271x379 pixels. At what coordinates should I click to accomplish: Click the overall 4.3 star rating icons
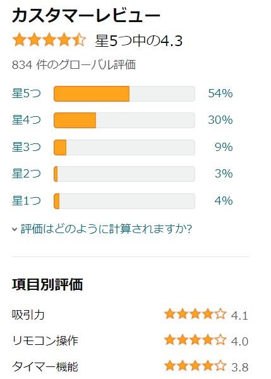(x=49, y=40)
